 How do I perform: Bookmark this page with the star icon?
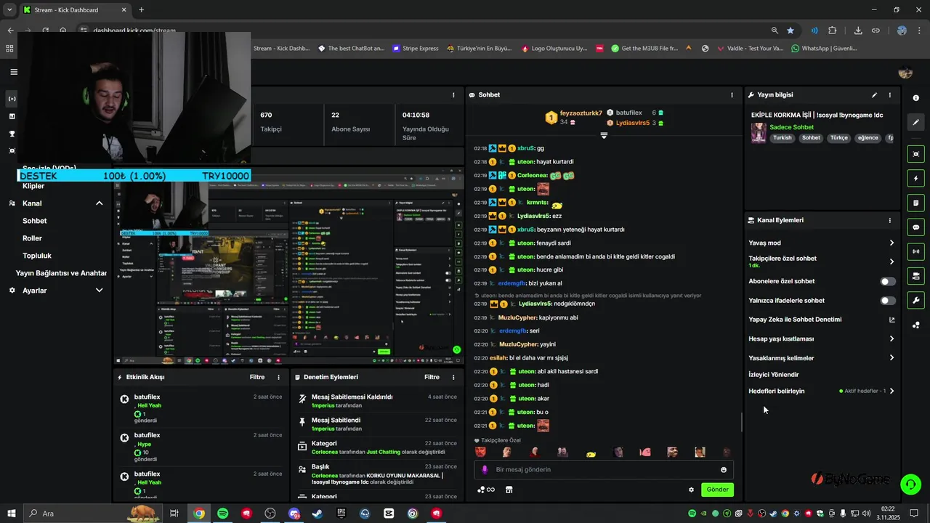tap(790, 31)
